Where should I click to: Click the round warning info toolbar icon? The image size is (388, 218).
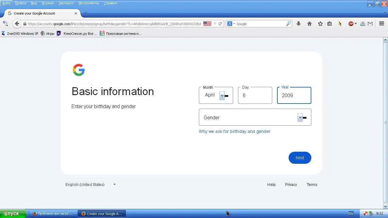[363, 24]
